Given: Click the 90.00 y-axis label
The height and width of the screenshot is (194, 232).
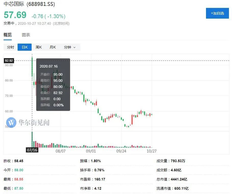Looking at the screenshot, I should (x=9, y=65).
